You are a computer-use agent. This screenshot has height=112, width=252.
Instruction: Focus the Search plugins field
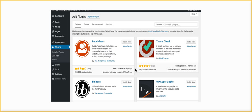pos(181,24)
